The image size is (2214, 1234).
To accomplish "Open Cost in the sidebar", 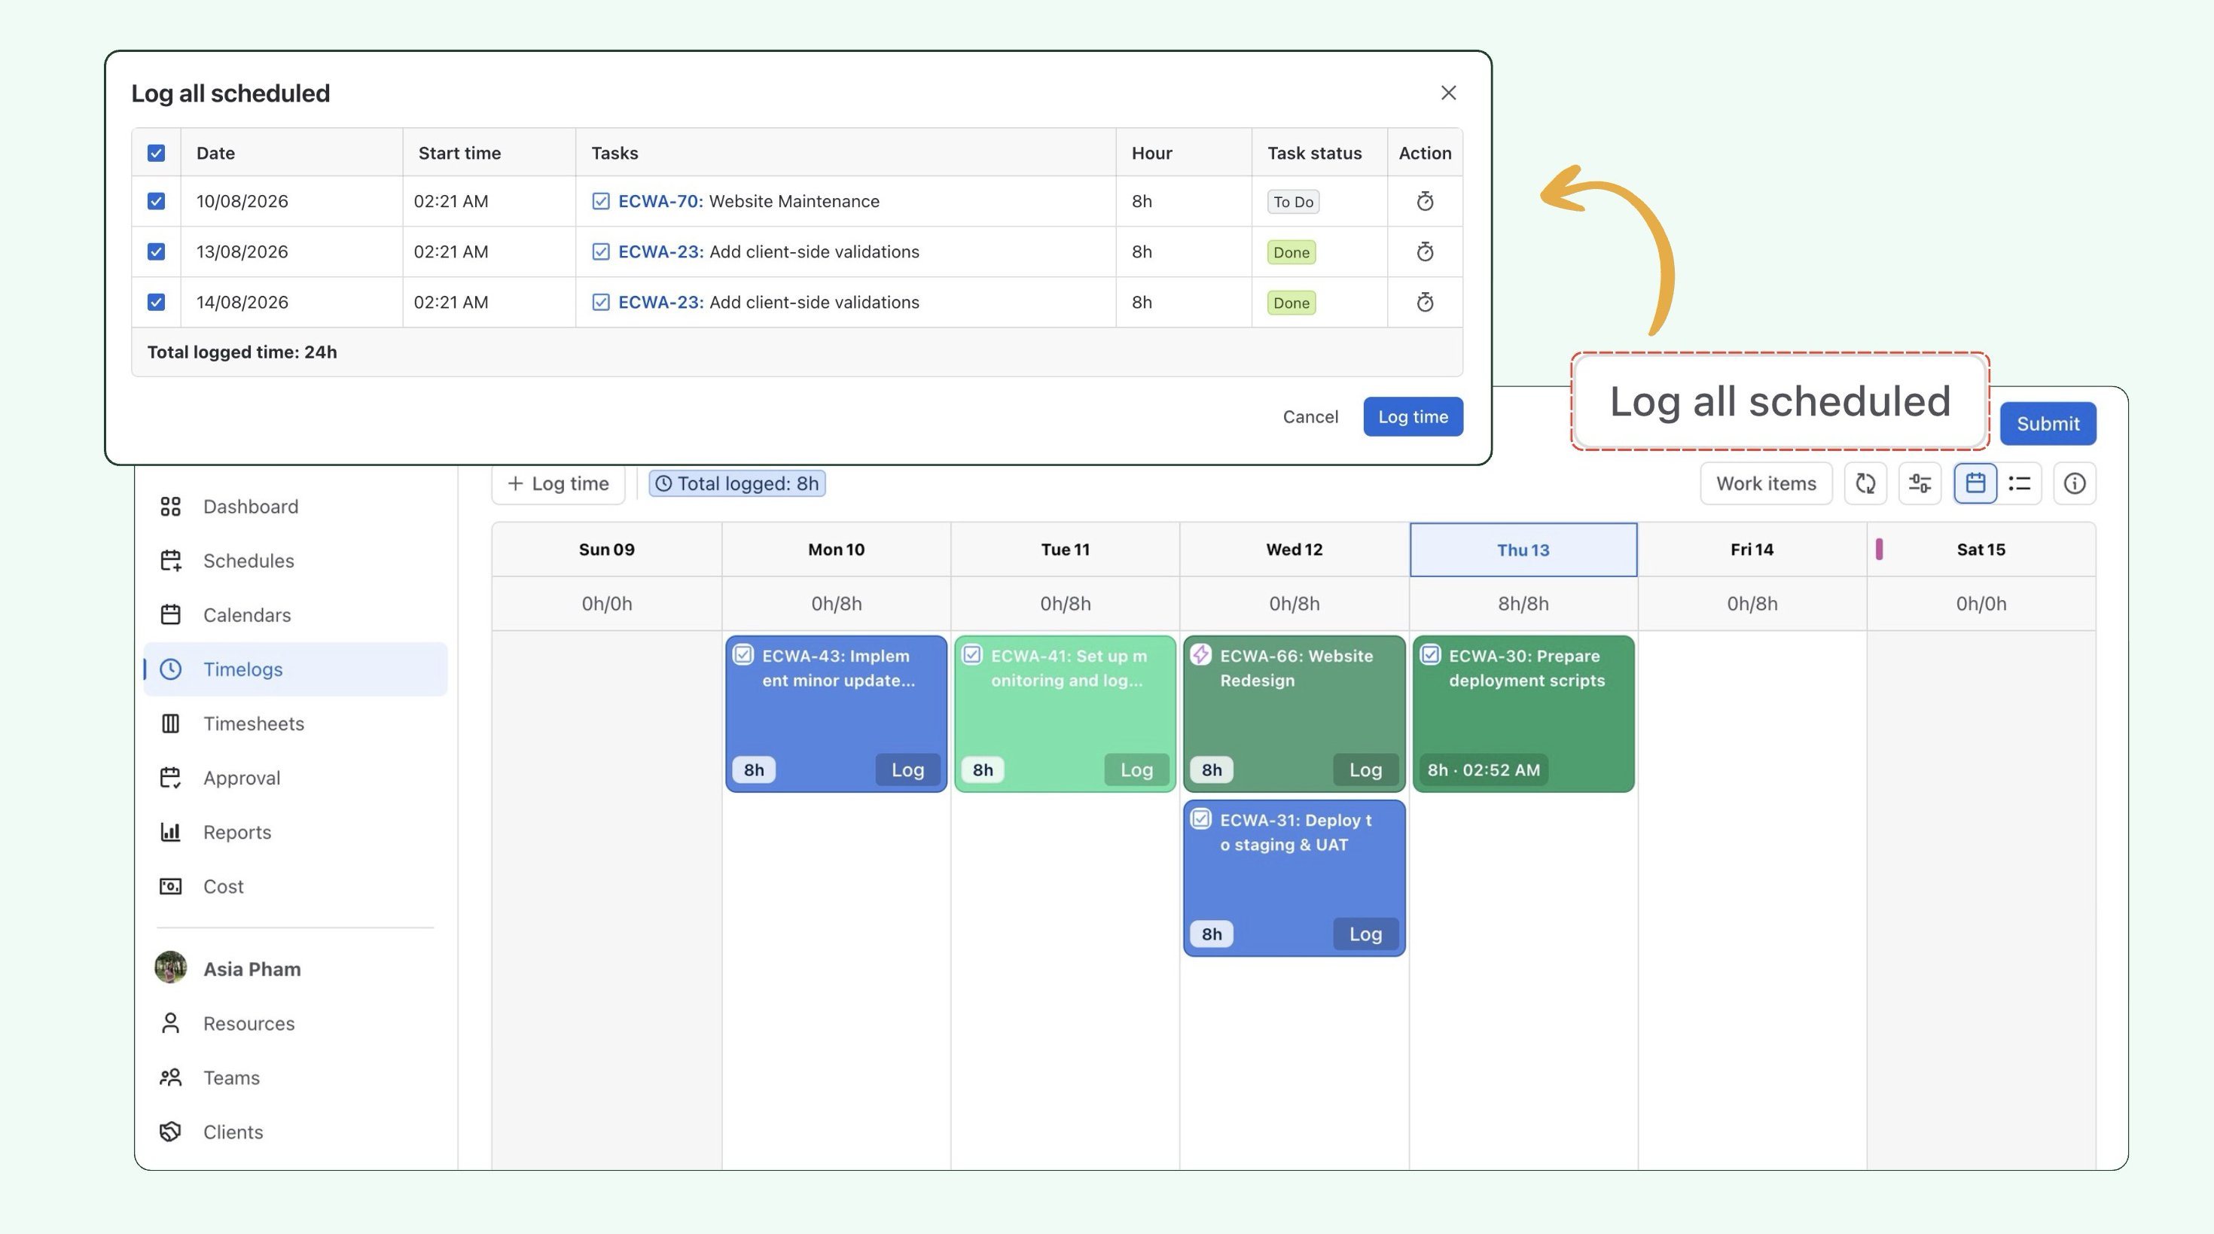I will (294, 886).
